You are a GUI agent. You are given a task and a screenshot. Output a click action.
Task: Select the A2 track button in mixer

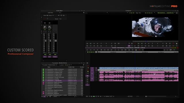coord(49,57)
